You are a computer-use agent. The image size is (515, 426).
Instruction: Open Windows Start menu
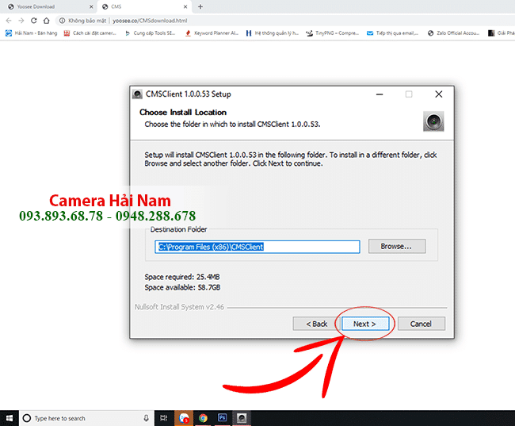pyautogui.click(x=10, y=418)
